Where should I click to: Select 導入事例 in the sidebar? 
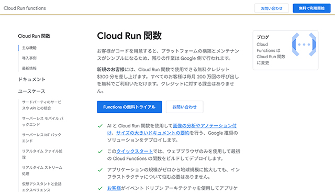coord(29,58)
